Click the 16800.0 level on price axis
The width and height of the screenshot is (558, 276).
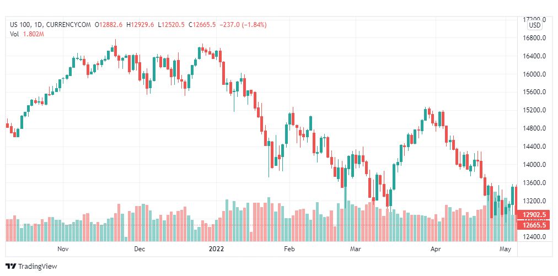pos(534,38)
